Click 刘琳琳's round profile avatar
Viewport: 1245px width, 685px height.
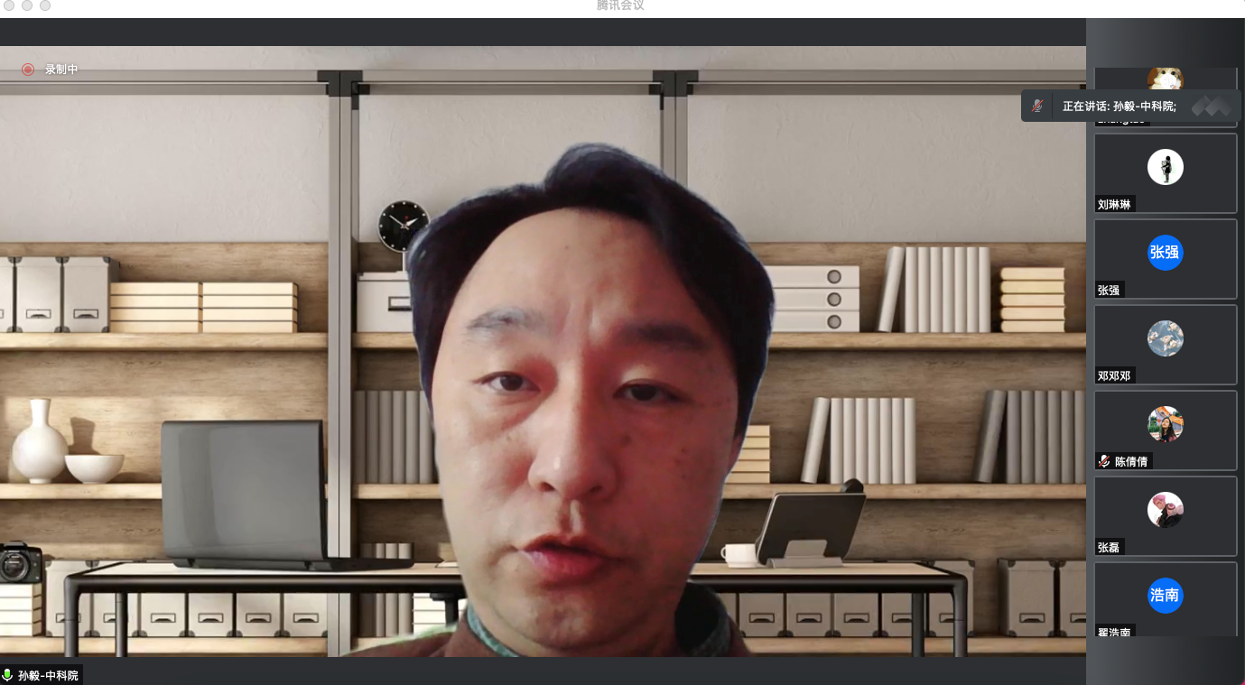click(1165, 167)
